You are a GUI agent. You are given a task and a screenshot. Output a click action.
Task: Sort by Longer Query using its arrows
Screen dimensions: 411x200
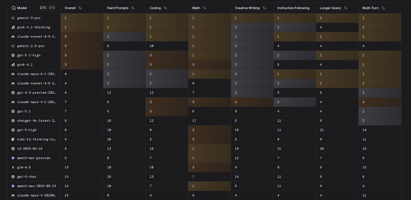coord(346,8)
